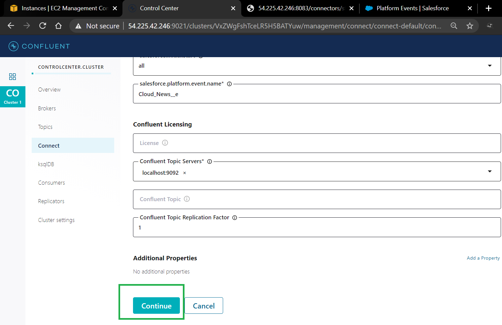Go to ksqlDB section
502x325 pixels.
pos(46,164)
